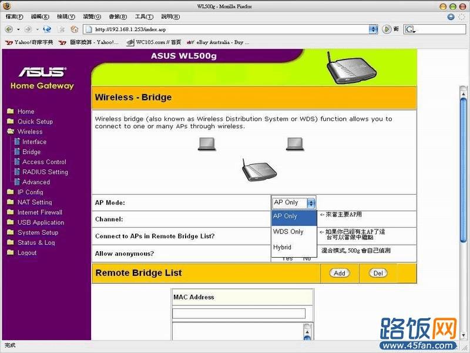
Task: Click the page vertical scrollbar thumb
Action: 464,170
